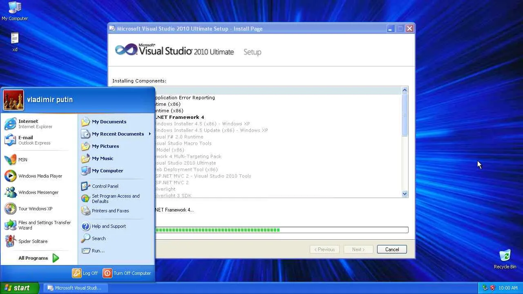Cancel the Visual Studio setup

[x=392, y=249]
